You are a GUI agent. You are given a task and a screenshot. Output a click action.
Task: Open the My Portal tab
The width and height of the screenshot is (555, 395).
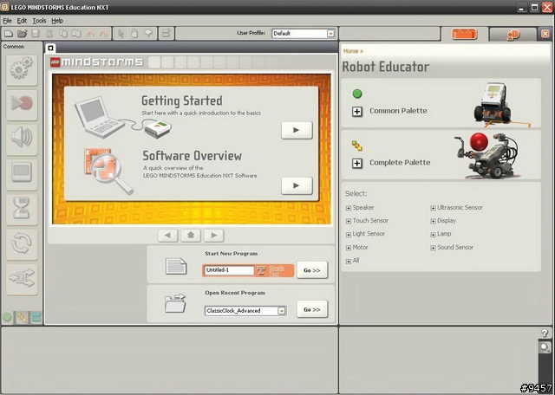[513, 35]
